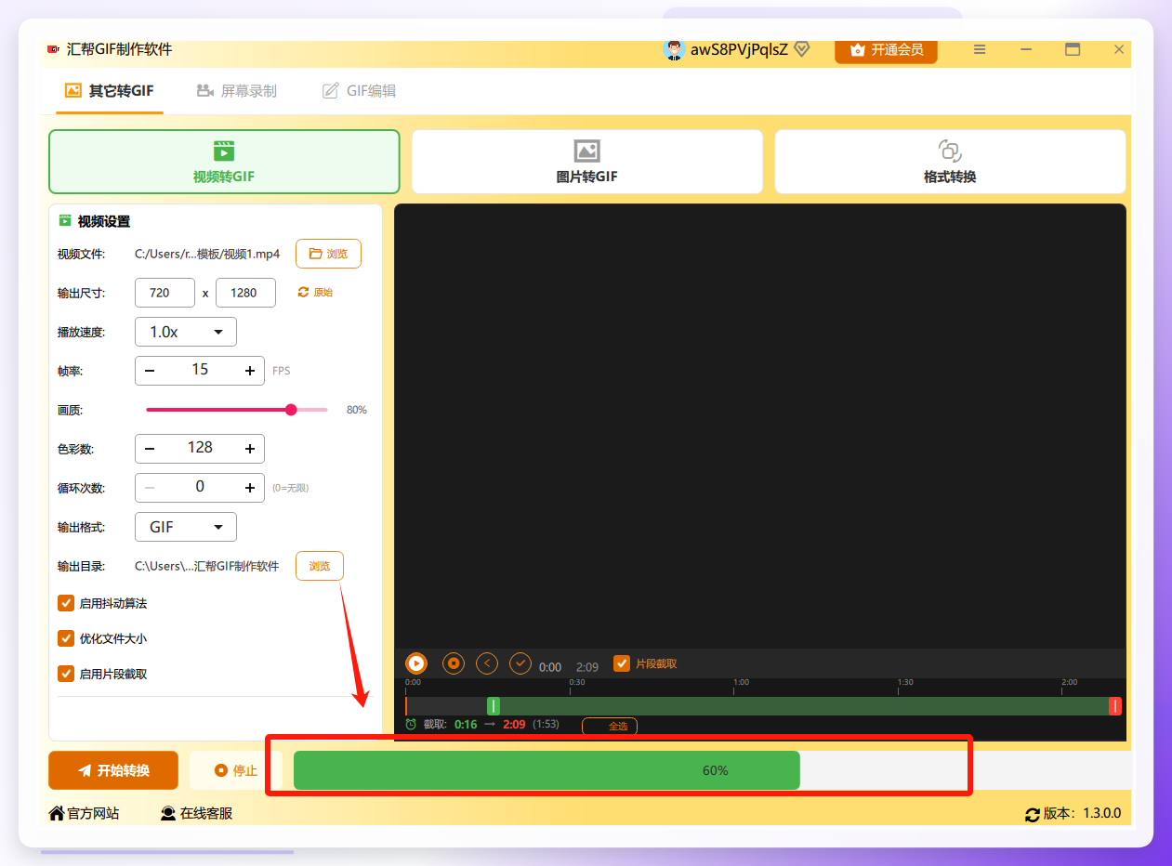The width and height of the screenshot is (1172, 866).
Task: Click the loop count value 0
Action: click(x=200, y=487)
